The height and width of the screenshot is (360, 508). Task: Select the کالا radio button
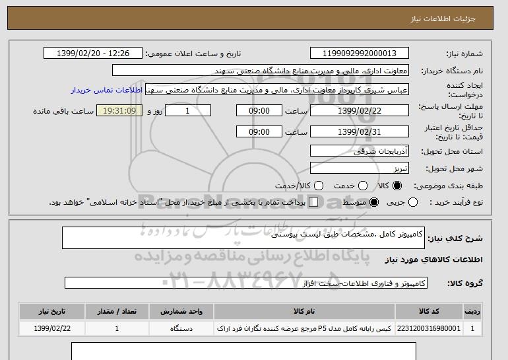(397, 186)
